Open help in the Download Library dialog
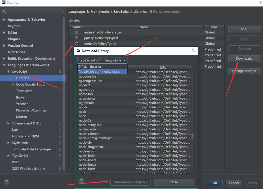Screen dimensions: 263x189 81,181
